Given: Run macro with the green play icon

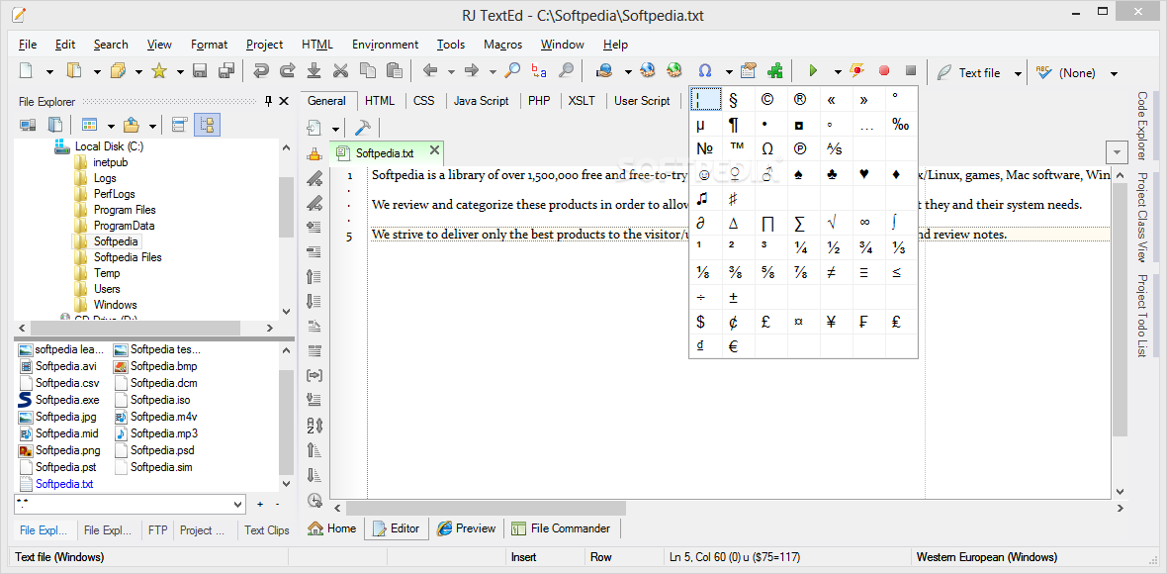Looking at the screenshot, I should click(x=814, y=71).
